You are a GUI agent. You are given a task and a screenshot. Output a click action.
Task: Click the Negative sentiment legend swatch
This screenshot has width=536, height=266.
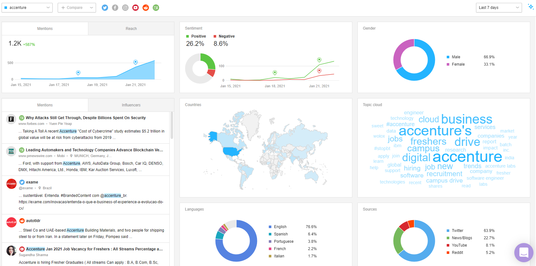point(215,36)
